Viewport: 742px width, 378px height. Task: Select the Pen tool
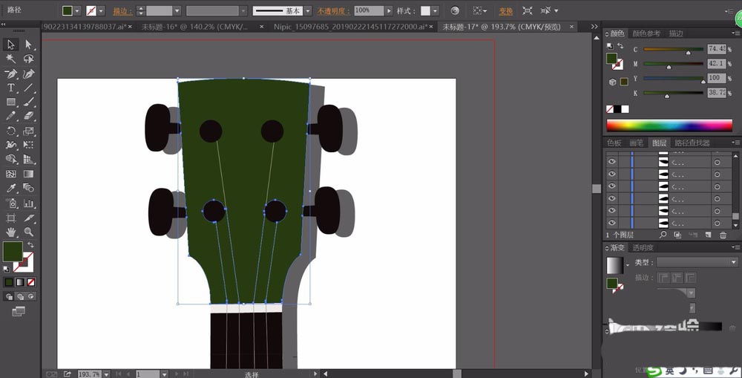(11, 74)
